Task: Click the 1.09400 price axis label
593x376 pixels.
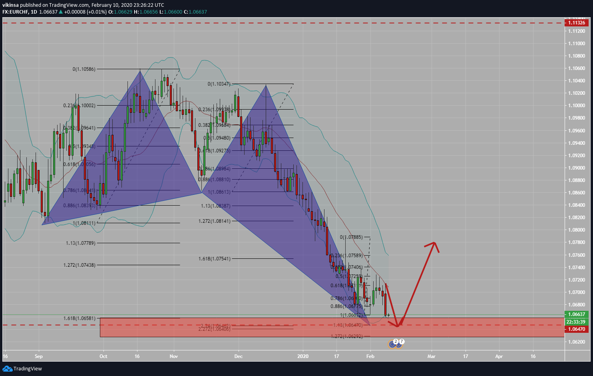Action: coord(576,143)
